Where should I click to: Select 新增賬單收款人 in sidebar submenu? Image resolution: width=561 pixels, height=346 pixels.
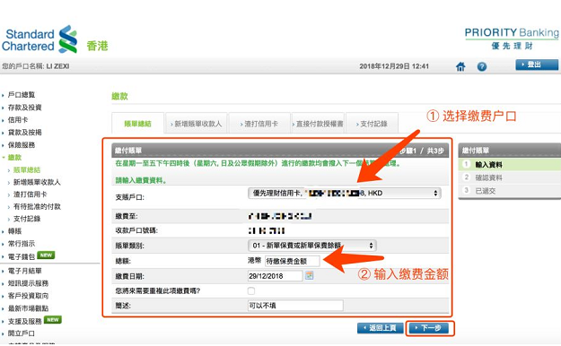pyautogui.click(x=37, y=182)
